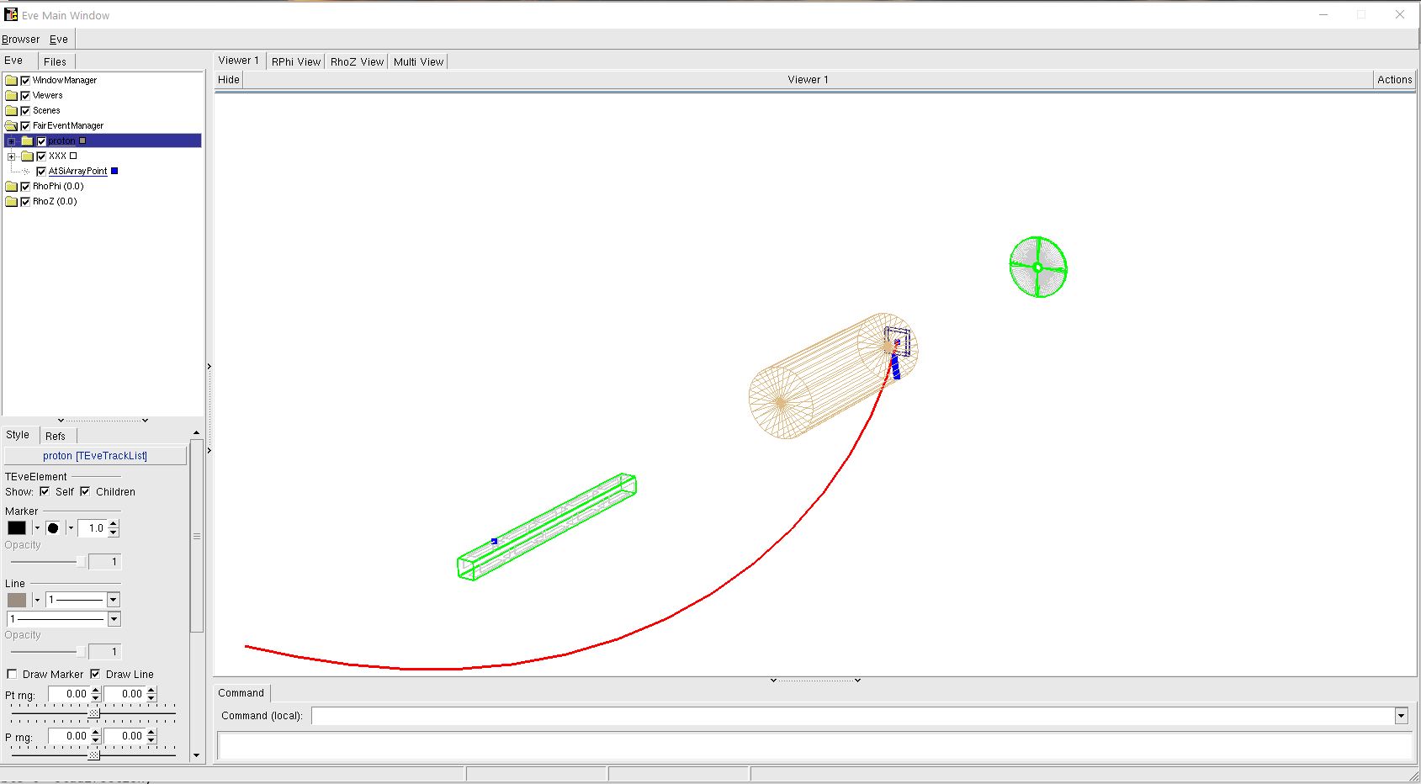The image size is (1421, 784).
Task: Click the proton track color square
Action: pos(82,140)
